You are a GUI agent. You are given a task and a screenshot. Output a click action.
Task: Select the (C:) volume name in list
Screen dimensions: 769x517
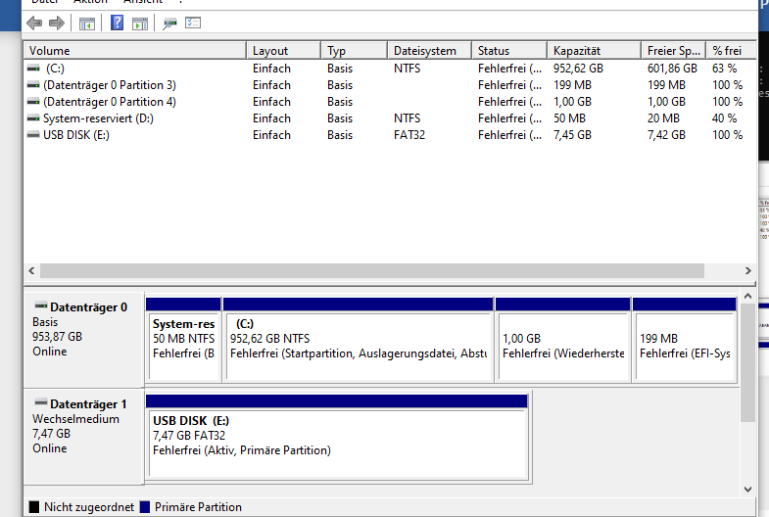pyautogui.click(x=55, y=69)
